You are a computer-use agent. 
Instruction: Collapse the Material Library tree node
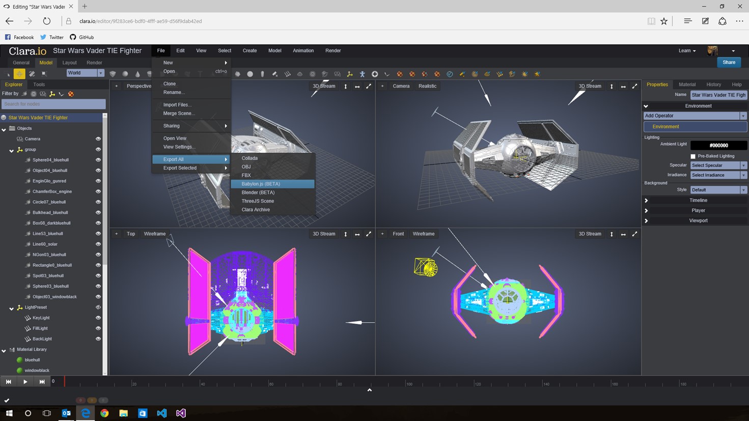click(x=4, y=350)
